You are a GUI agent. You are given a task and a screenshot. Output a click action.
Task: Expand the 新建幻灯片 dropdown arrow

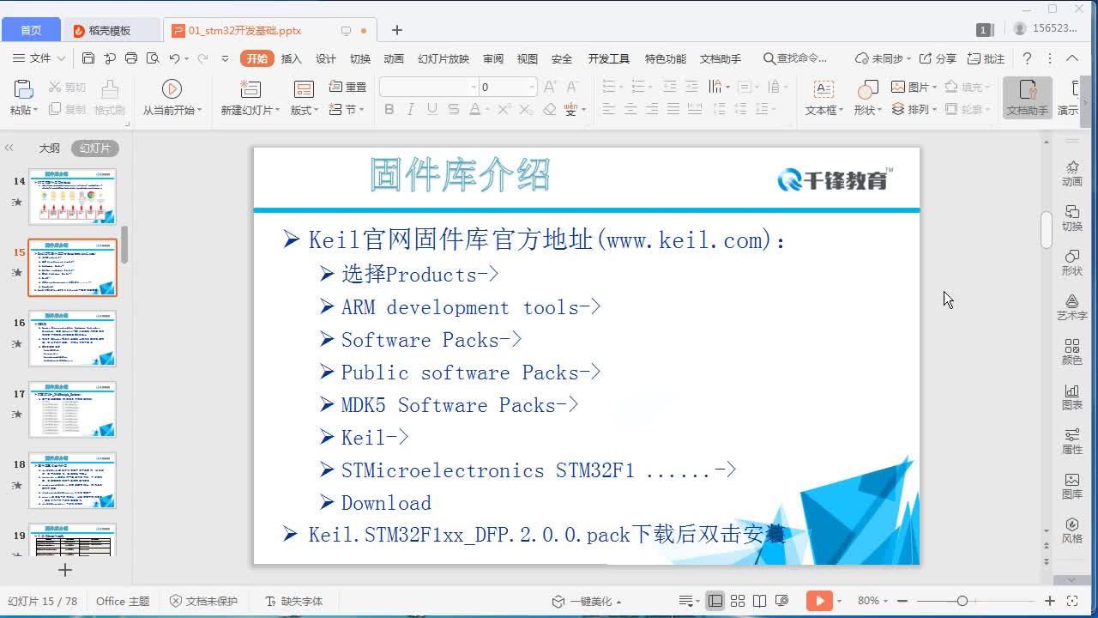[277, 110]
